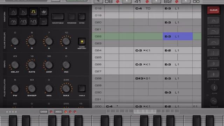Click the round Vibrato sine-wave control

point(214,101)
